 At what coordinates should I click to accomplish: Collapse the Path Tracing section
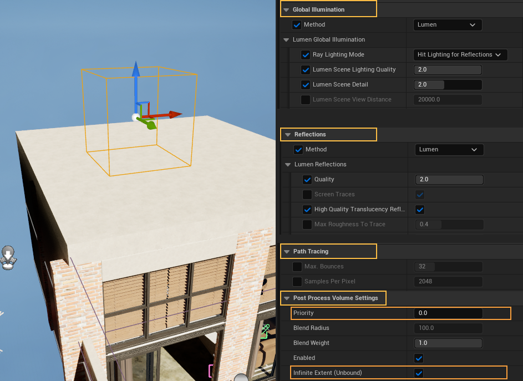[287, 252]
